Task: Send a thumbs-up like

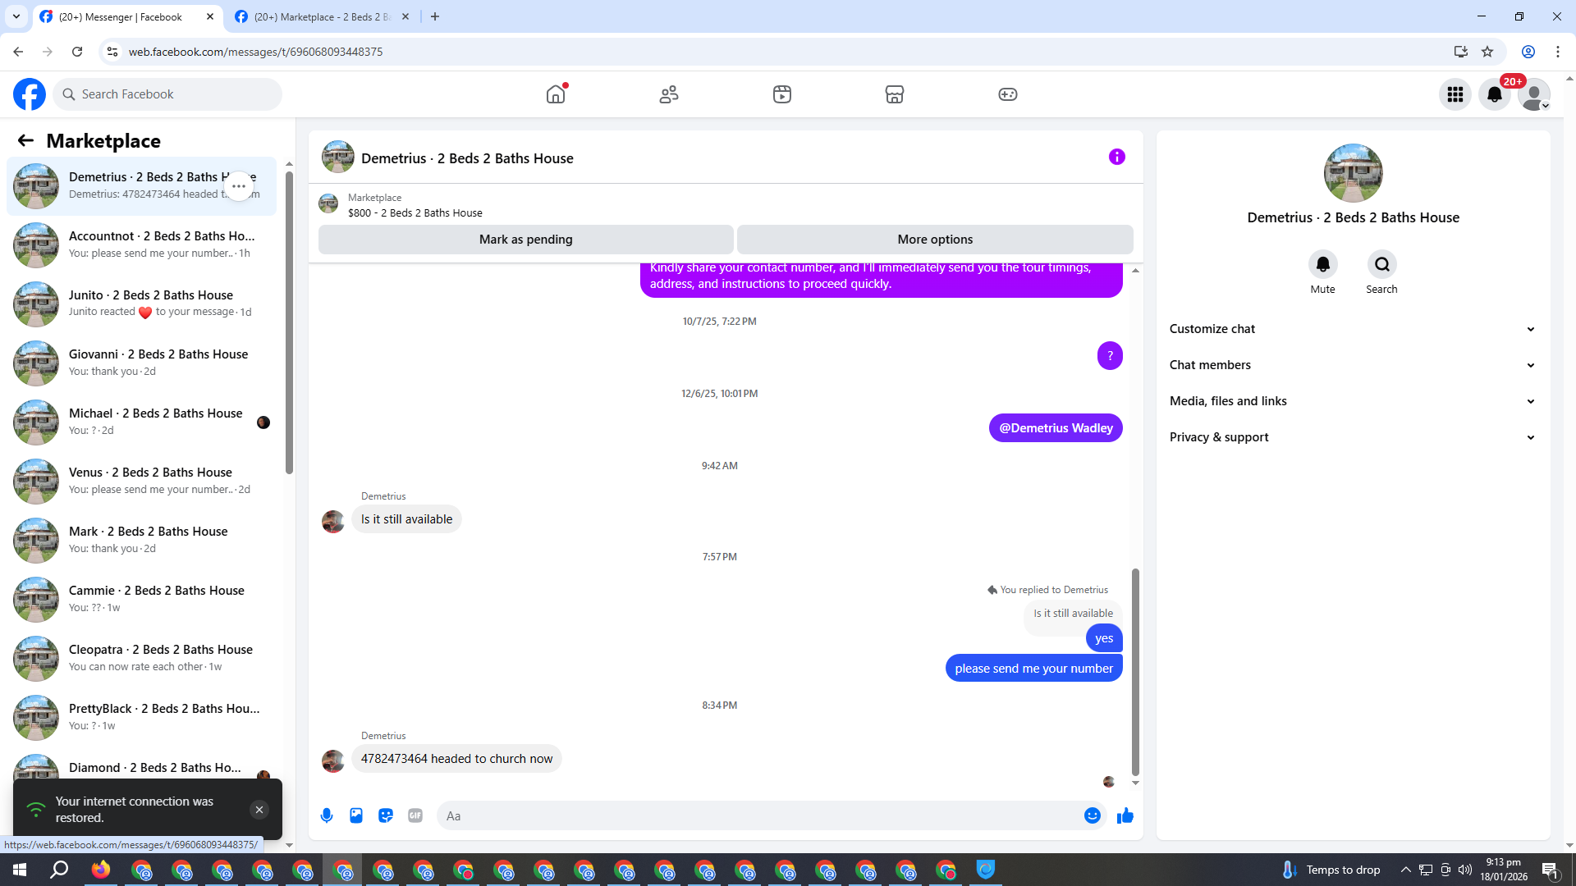Action: (1125, 815)
